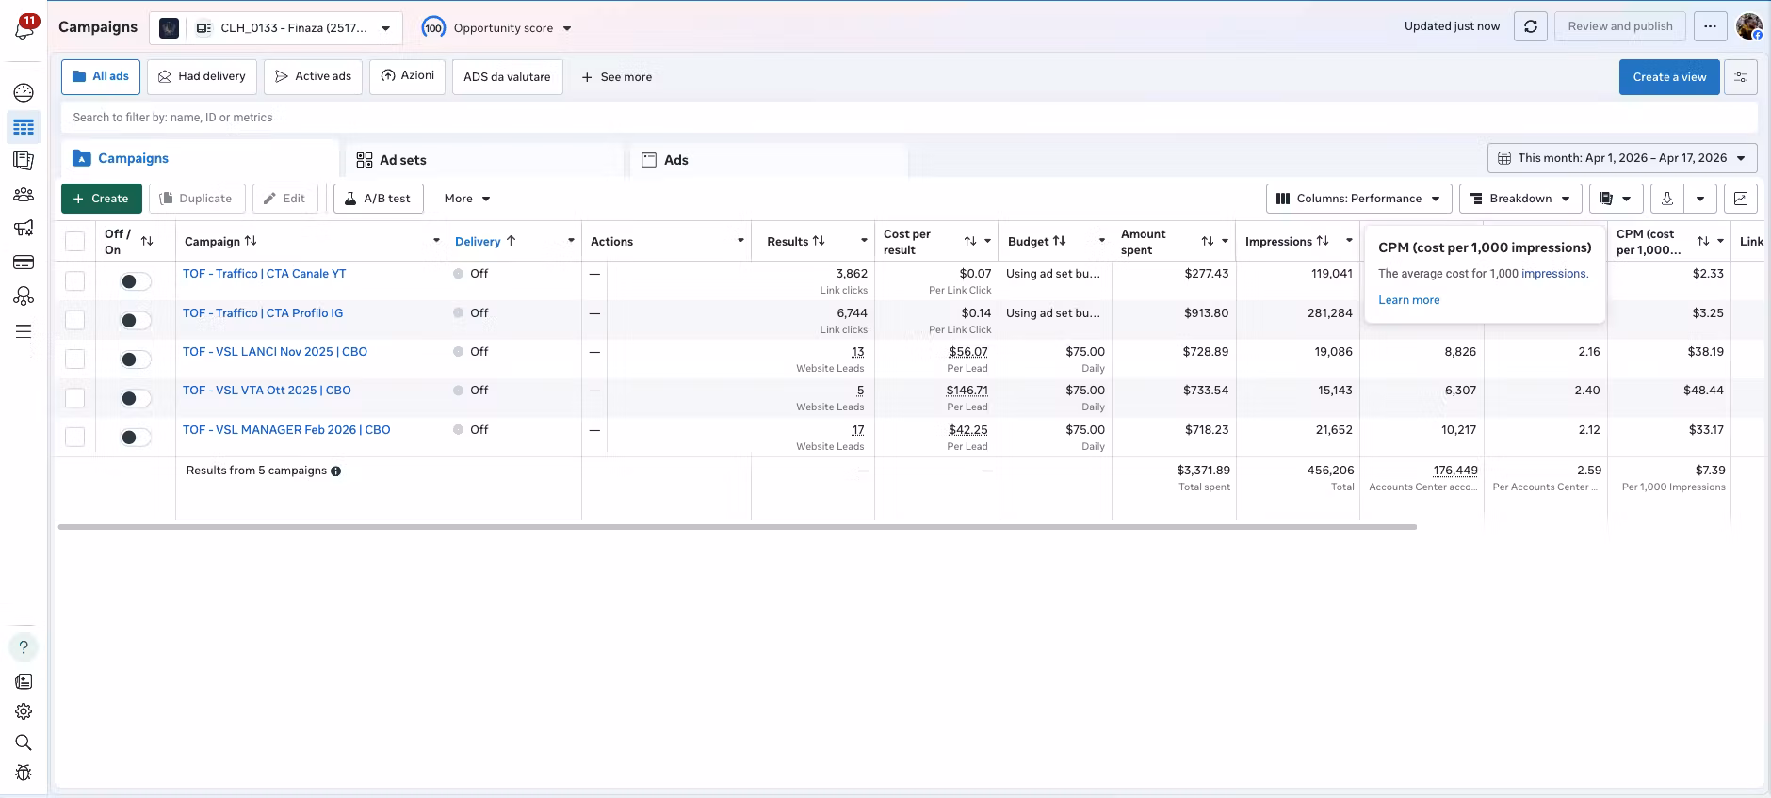The height and width of the screenshot is (798, 1771).
Task: Expand export options arrow next to download
Action: click(x=1700, y=199)
